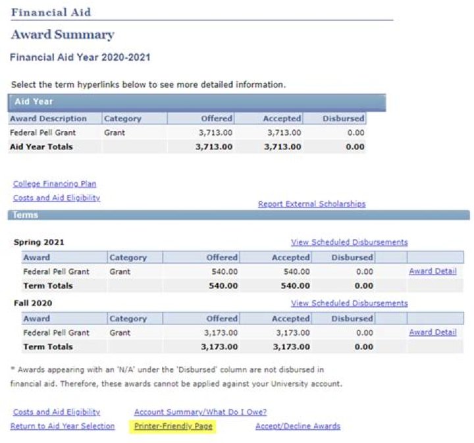Screen dimensions: 474x443
Task: Click the Terms section header bar
Action: (238, 215)
